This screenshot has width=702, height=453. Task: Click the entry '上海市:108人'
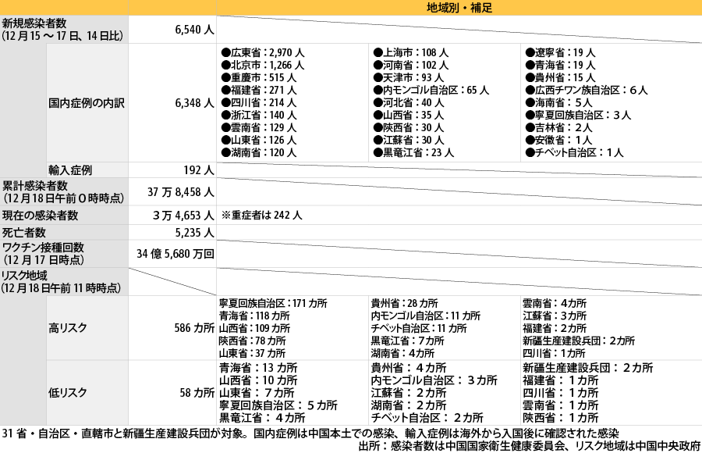pyautogui.click(x=410, y=52)
